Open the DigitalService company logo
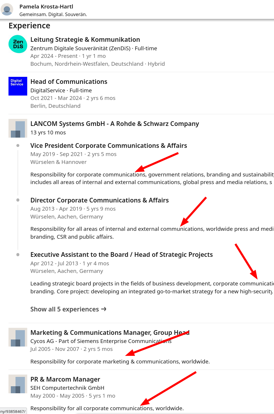 18,86
